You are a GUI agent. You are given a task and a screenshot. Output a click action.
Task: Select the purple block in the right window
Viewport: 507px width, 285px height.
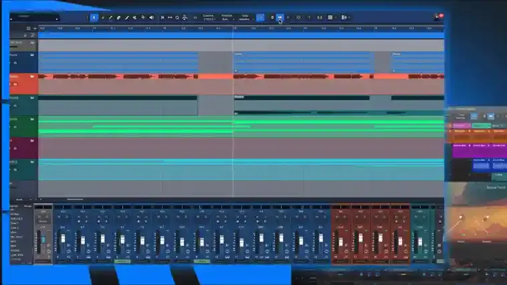click(x=478, y=150)
